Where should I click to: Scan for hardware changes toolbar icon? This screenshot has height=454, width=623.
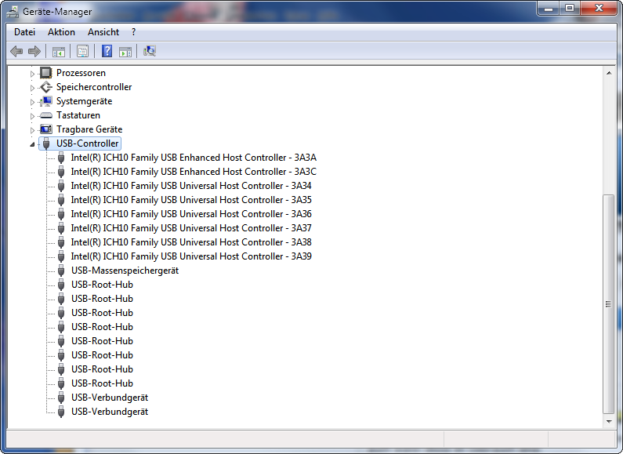[x=150, y=51]
